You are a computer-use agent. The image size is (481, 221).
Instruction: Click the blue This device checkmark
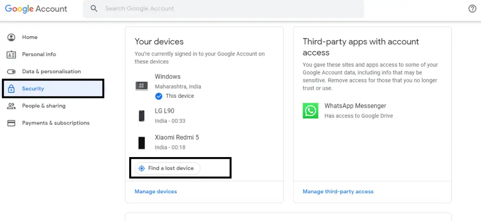click(159, 96)
